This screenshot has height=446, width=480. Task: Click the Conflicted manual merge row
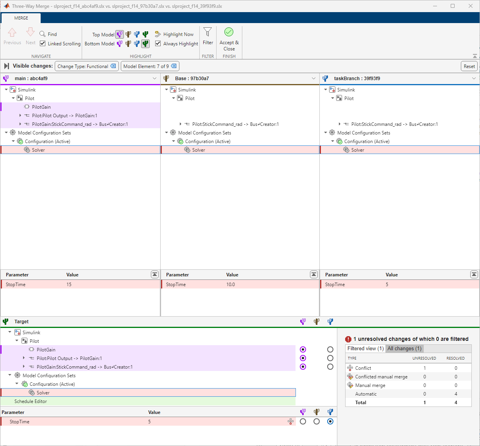point(408,376)
